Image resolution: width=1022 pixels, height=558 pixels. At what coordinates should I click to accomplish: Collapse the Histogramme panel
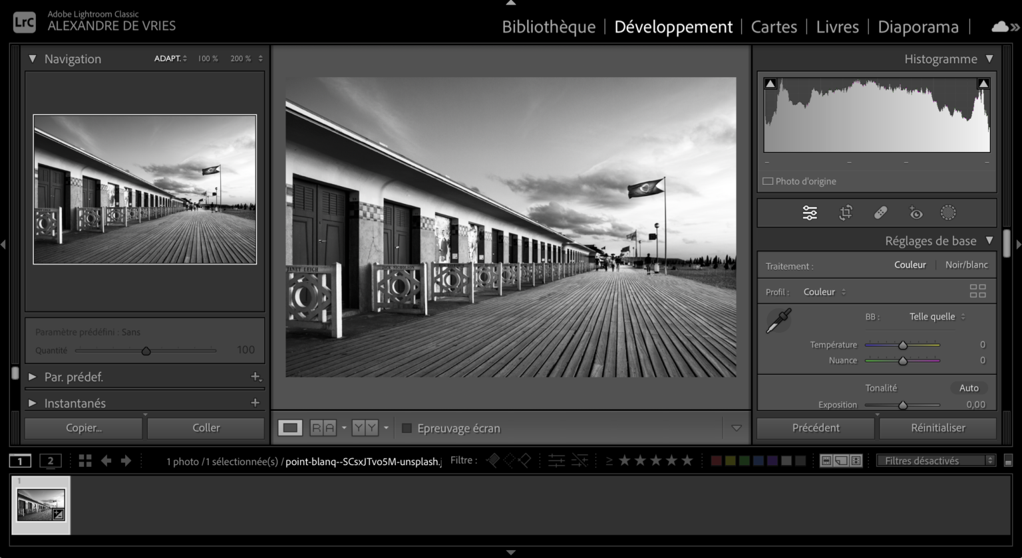pos(989,58)
